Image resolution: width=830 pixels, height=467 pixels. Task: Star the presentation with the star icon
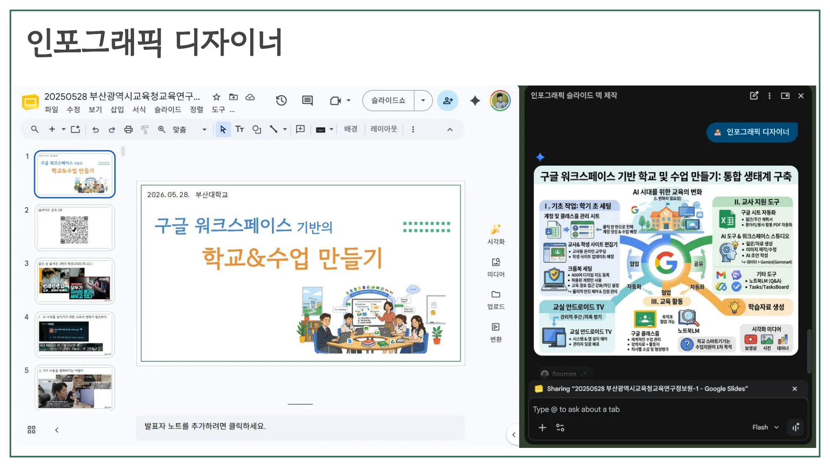tap(216, 97)
